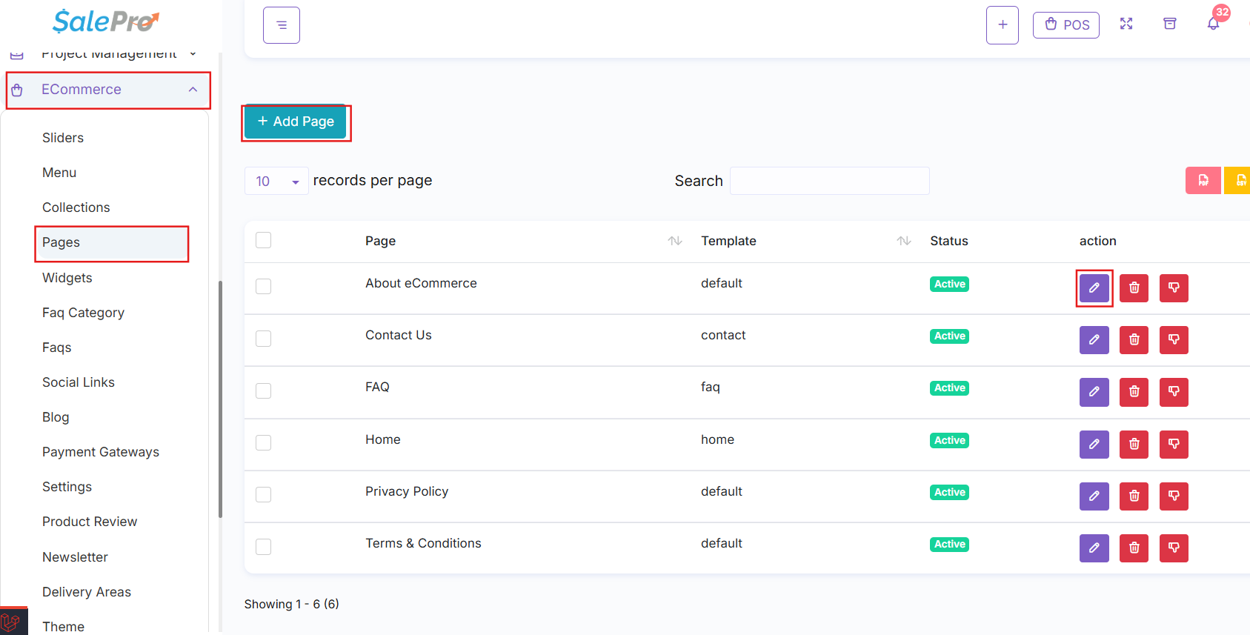Open the Widgets menu item
Screen dimensions: 1250x635
(67, 278)
